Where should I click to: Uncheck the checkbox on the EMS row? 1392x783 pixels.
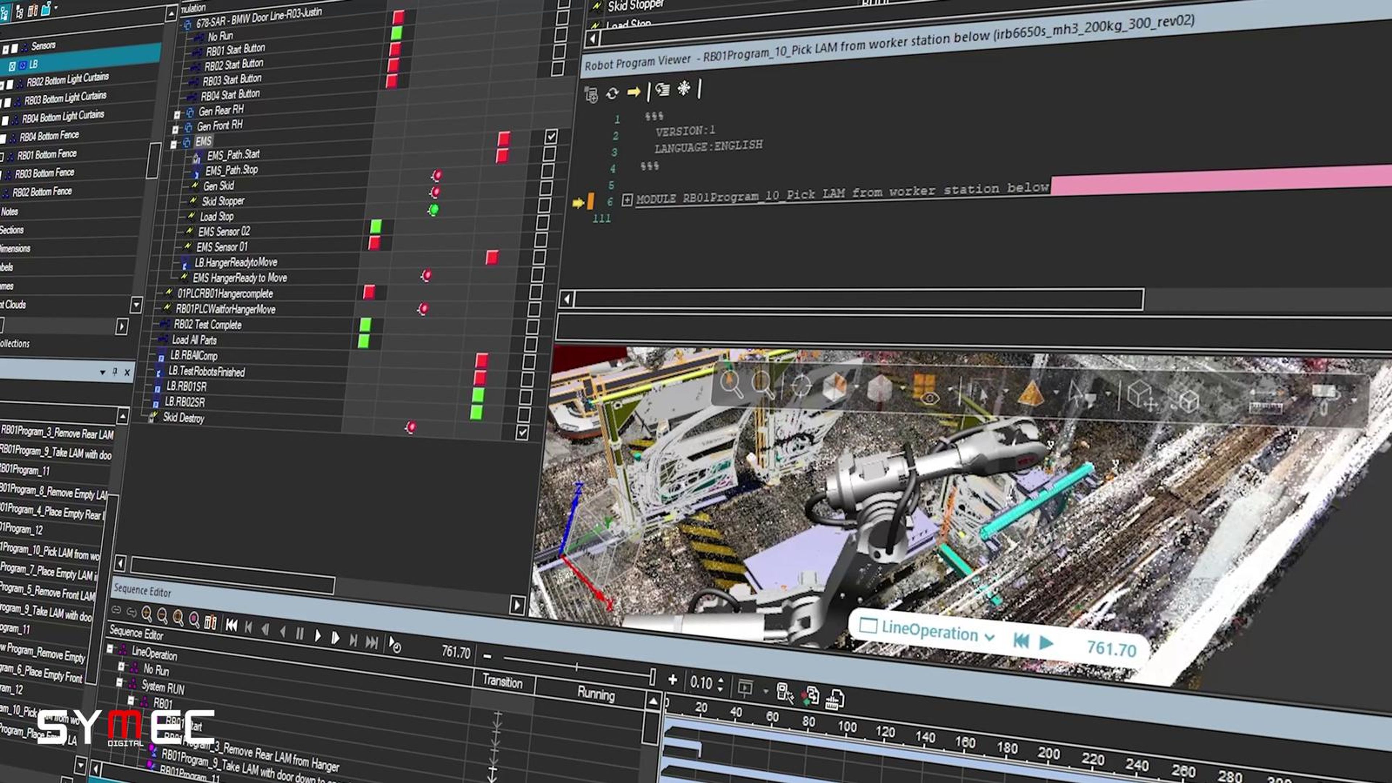[x=551, y=136]
